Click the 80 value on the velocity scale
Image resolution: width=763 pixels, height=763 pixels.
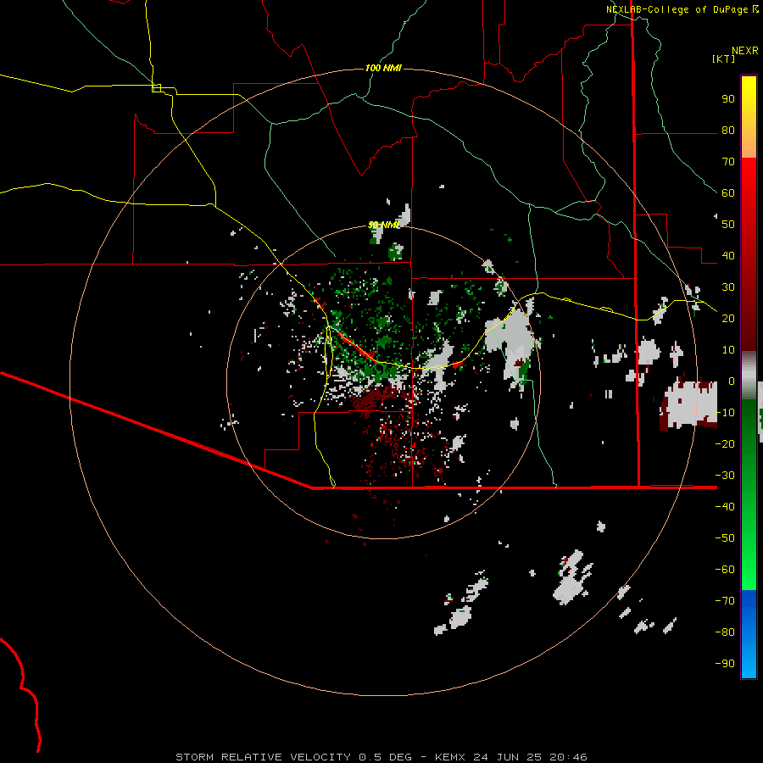click(x=728, y=130)
